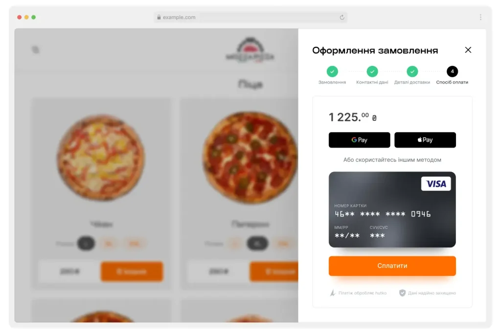The width and height of the screenshot is (501, 334).
Task: Select step 4 Спосіб оплати
Action: coord(452,71)
